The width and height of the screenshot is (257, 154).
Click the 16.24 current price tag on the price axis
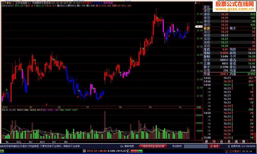point(199,27)
